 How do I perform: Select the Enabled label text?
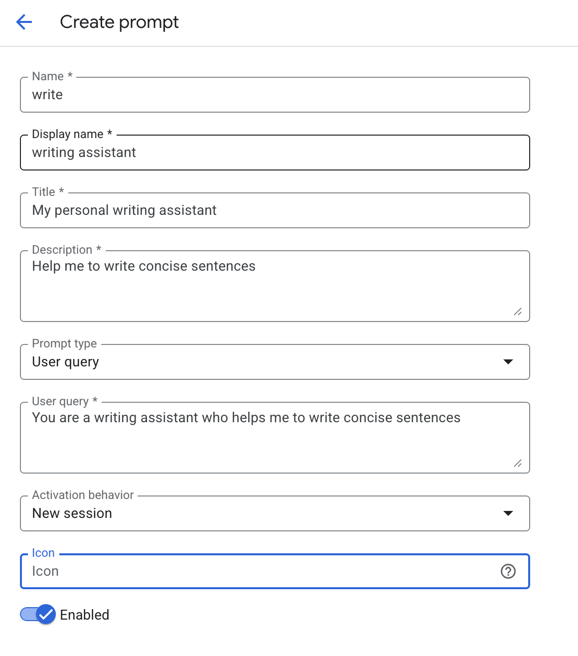(x=84, y=615)
